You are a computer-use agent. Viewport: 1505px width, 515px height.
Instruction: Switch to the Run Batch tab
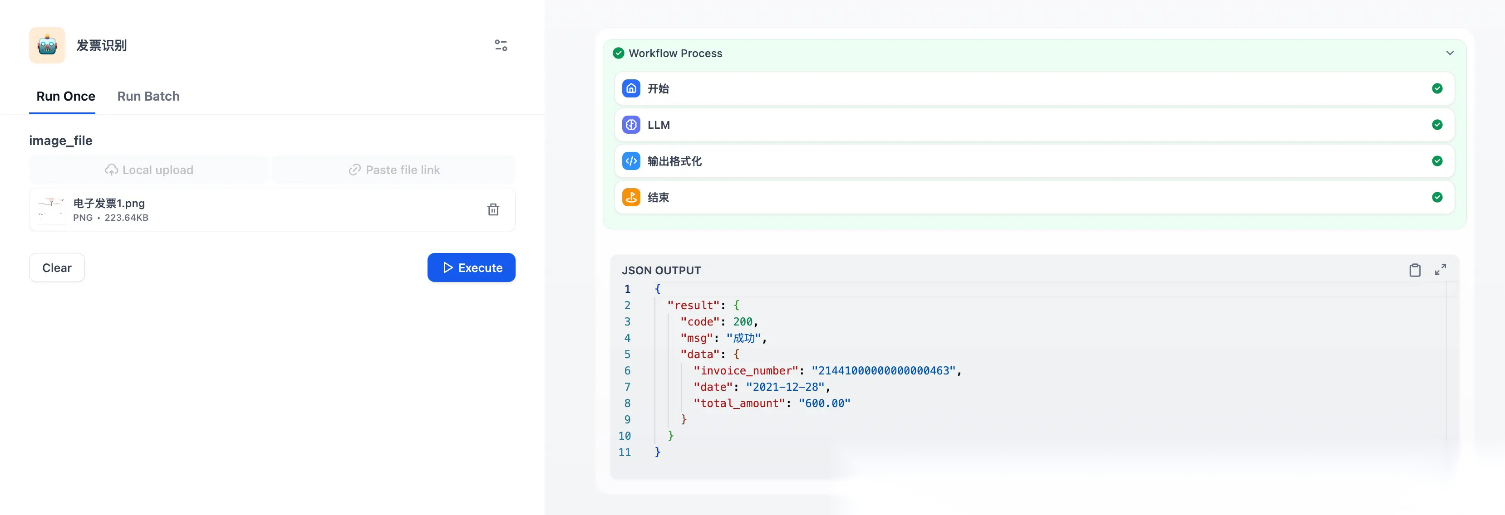click(148, 97)
